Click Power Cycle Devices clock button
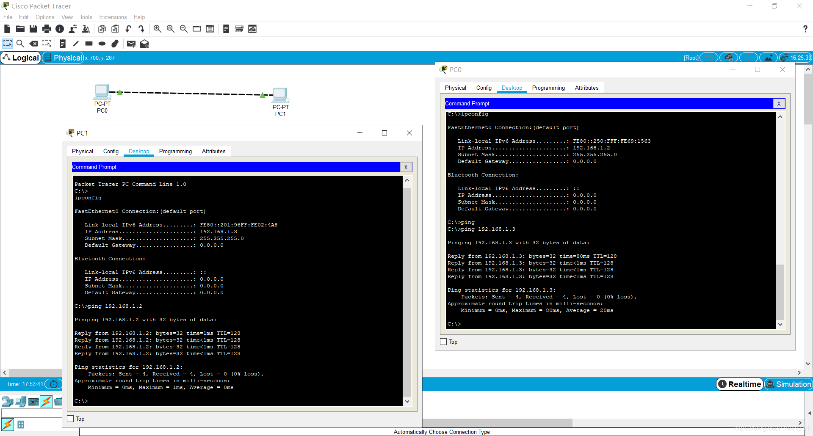 tap(53, 384)
